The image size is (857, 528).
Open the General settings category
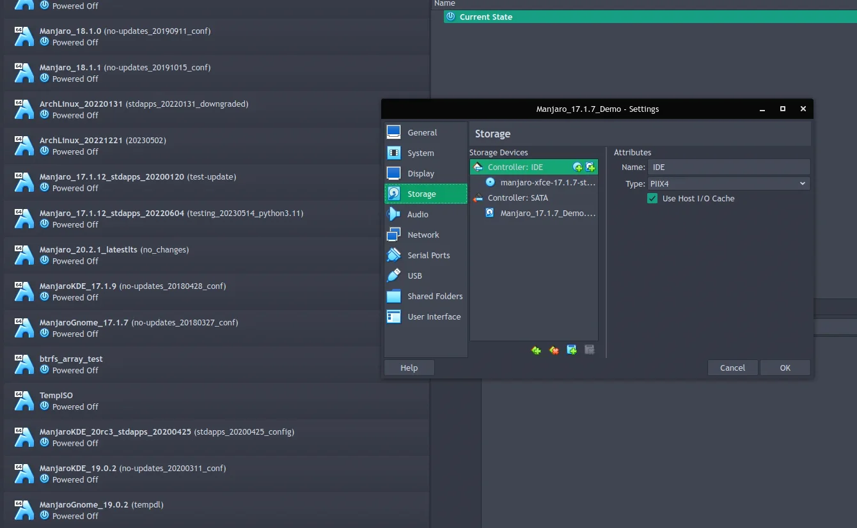[422, 133]
